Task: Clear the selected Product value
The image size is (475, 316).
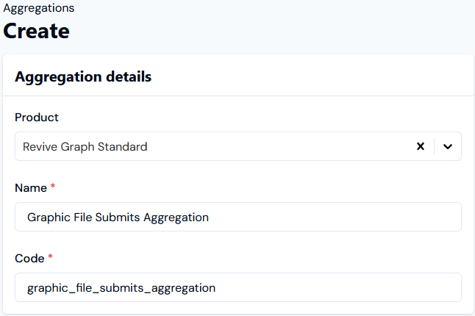Action: pos(421,146)
